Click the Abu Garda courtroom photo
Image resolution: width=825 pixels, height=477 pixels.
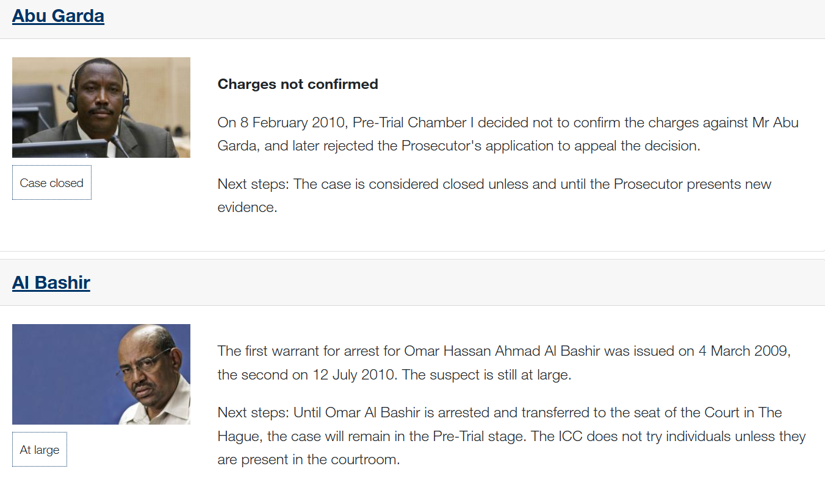point(101,107)
